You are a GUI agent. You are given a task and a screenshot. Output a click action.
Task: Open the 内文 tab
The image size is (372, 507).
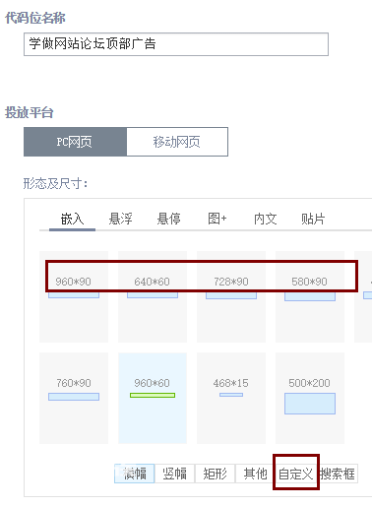pos(265,219)
